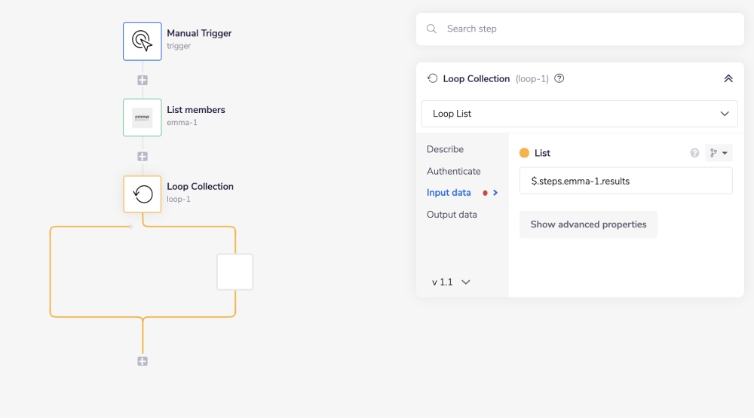Click the search magnifier icon
Image resolution: width=754 pixels, height=418 pixels.
click(432, 29)
